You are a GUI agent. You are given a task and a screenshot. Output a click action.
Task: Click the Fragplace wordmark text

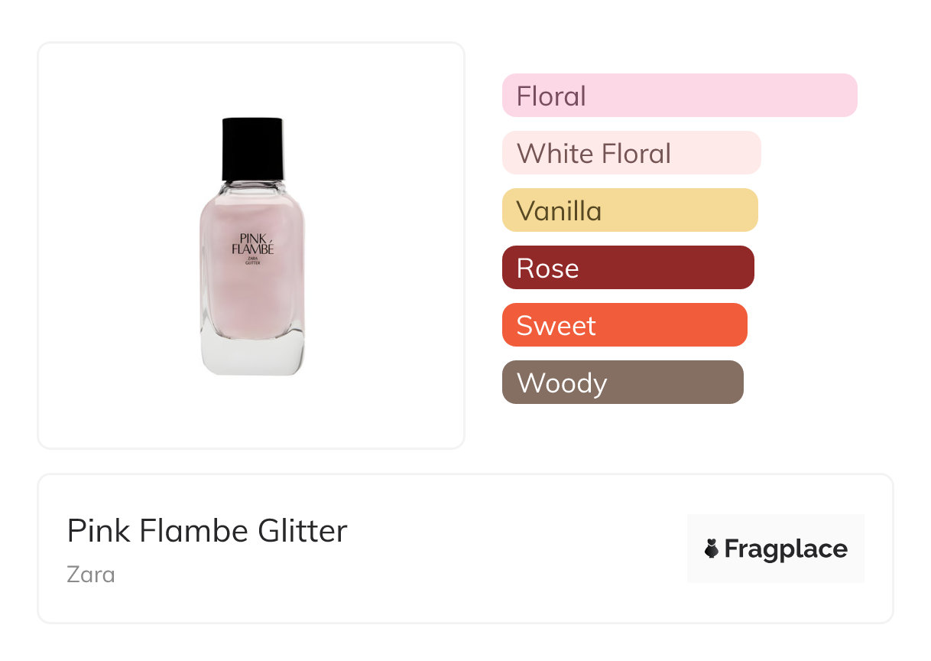pos(786,549)
